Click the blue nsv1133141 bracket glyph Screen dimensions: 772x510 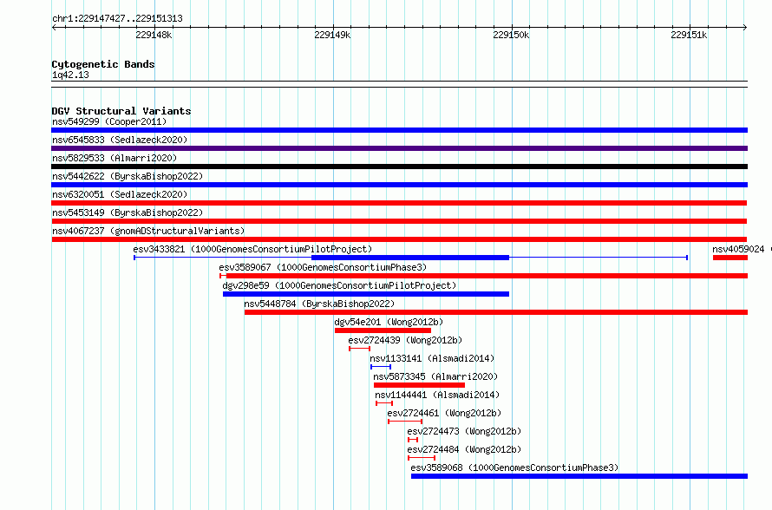pos(381,367)
